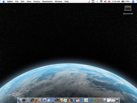This screenshot has height=103, width=137.
Task: Open the blue plug icon in Dock
Action: (53, 100)
